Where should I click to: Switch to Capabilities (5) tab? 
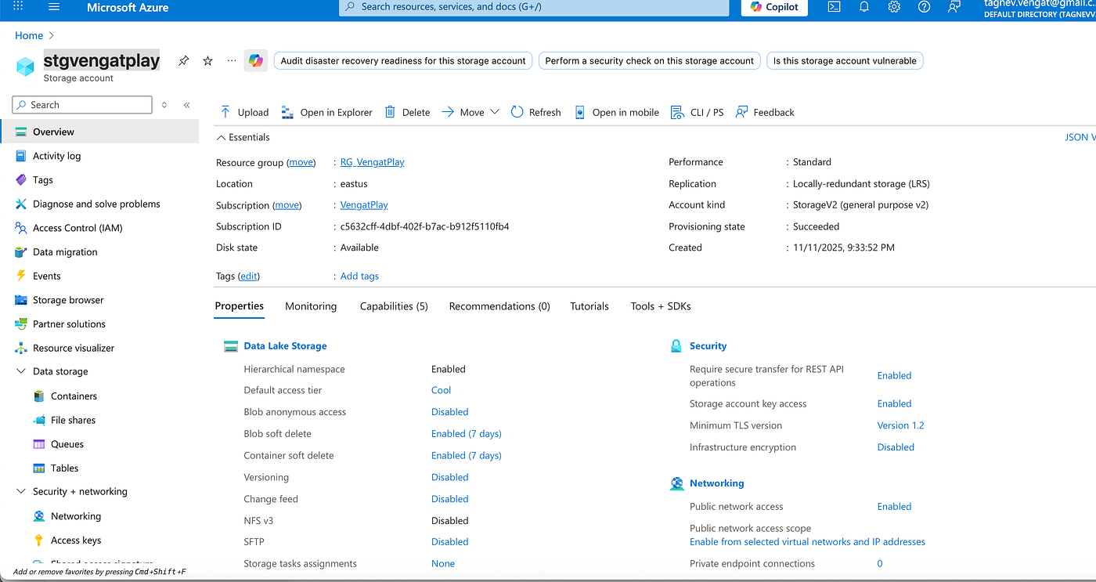(394, 306)
